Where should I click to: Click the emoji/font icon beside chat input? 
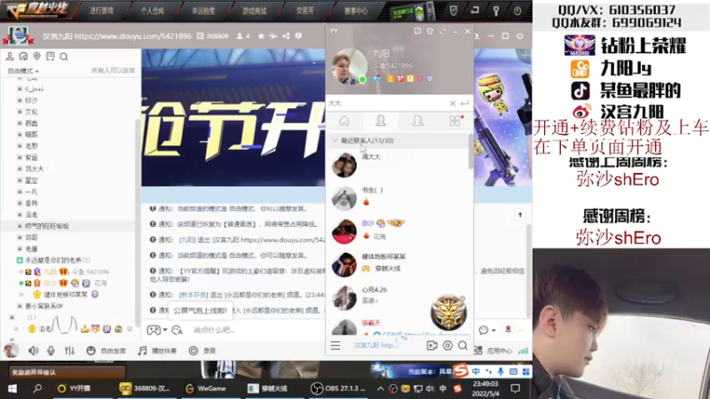(177, 330)
